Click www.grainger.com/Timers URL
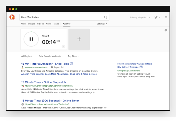176x121 pixels. point(128,71)
